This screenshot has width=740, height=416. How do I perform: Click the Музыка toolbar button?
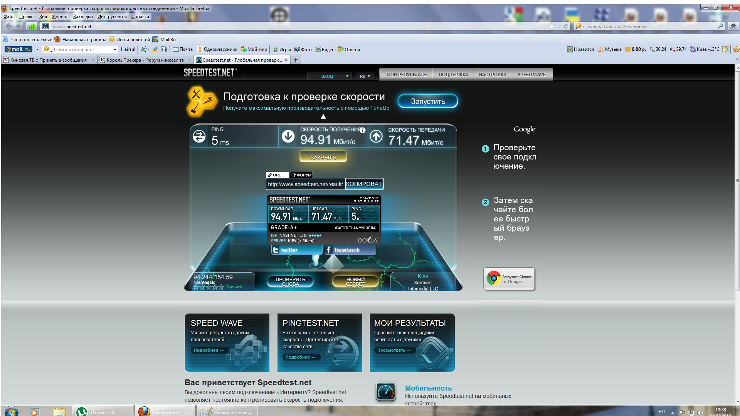(x=609, y=49)
